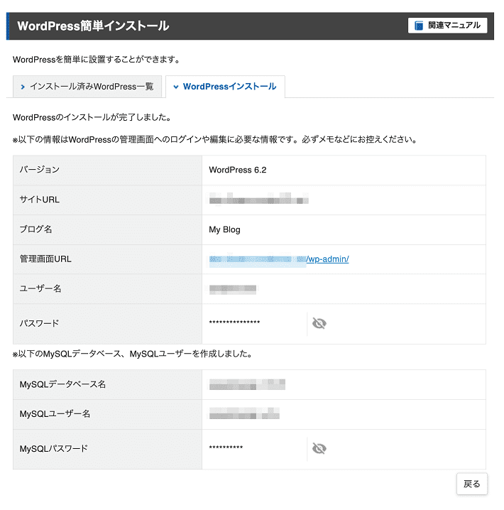Click the ユーザー名 row label
This screenshot has height=510, width=504.
pos(40,288)
